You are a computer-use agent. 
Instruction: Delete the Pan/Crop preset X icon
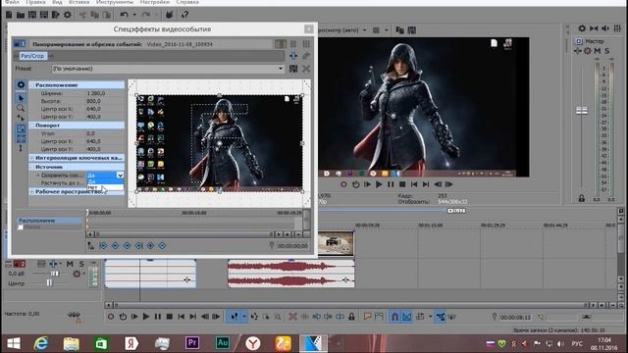tap(306, 69)
